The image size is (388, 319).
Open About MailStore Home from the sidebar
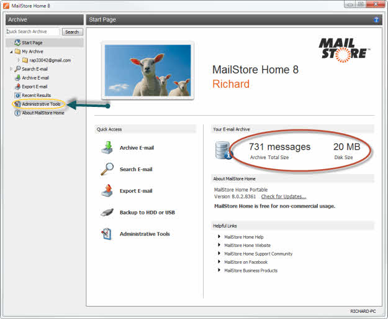tap(43, 113)
